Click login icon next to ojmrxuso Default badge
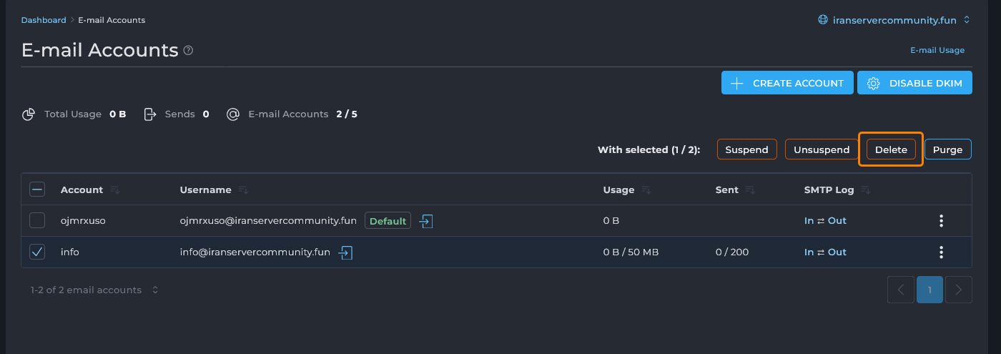Image resolution: width=1001 pixels, height=354 pixels. (426, 221)
